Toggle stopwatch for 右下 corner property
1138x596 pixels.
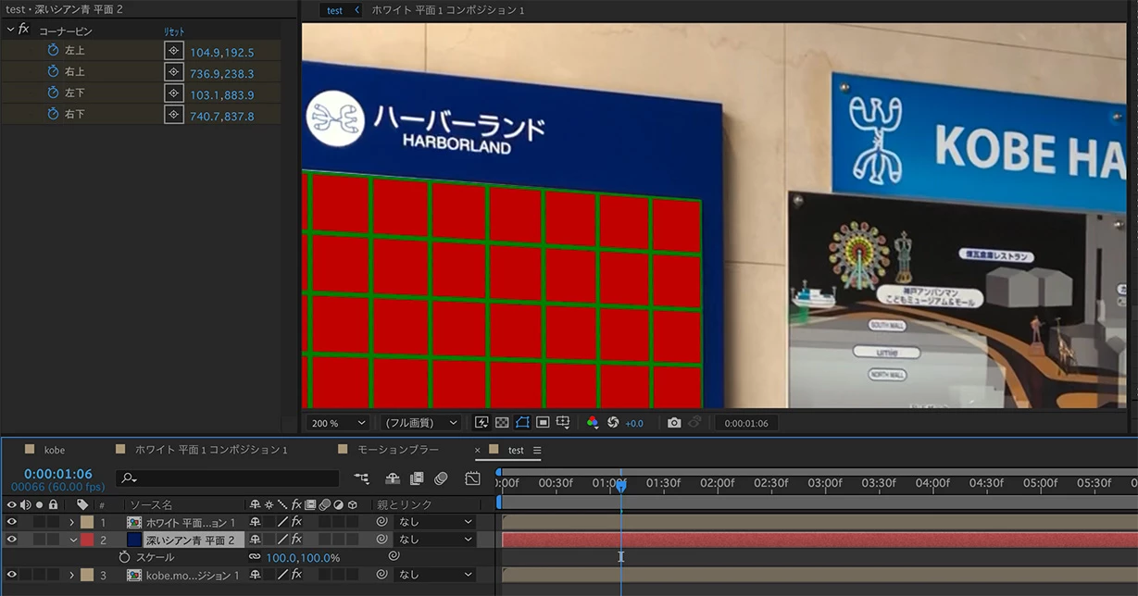click(x=53, y=115)
